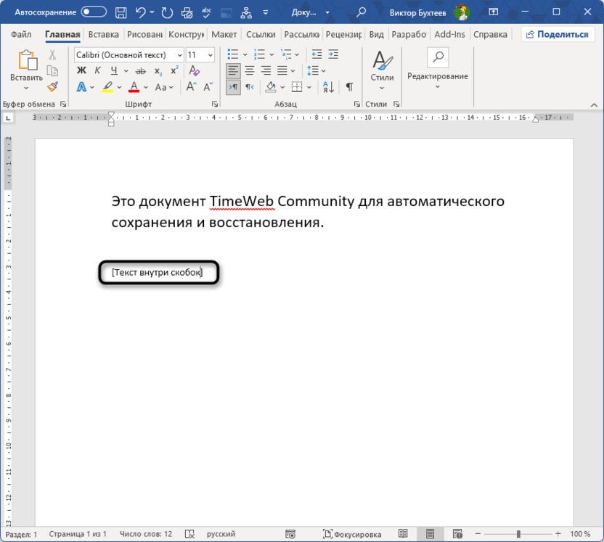Image resolution: width=604 pixels, height=542 pixels.
Task: Switch to Вставка tab
Action: (x=103, y=34)
